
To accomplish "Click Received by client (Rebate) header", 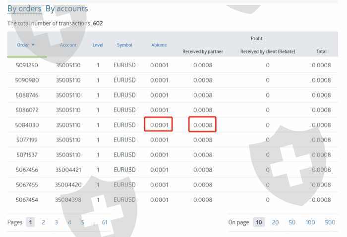I will point(268,51).
